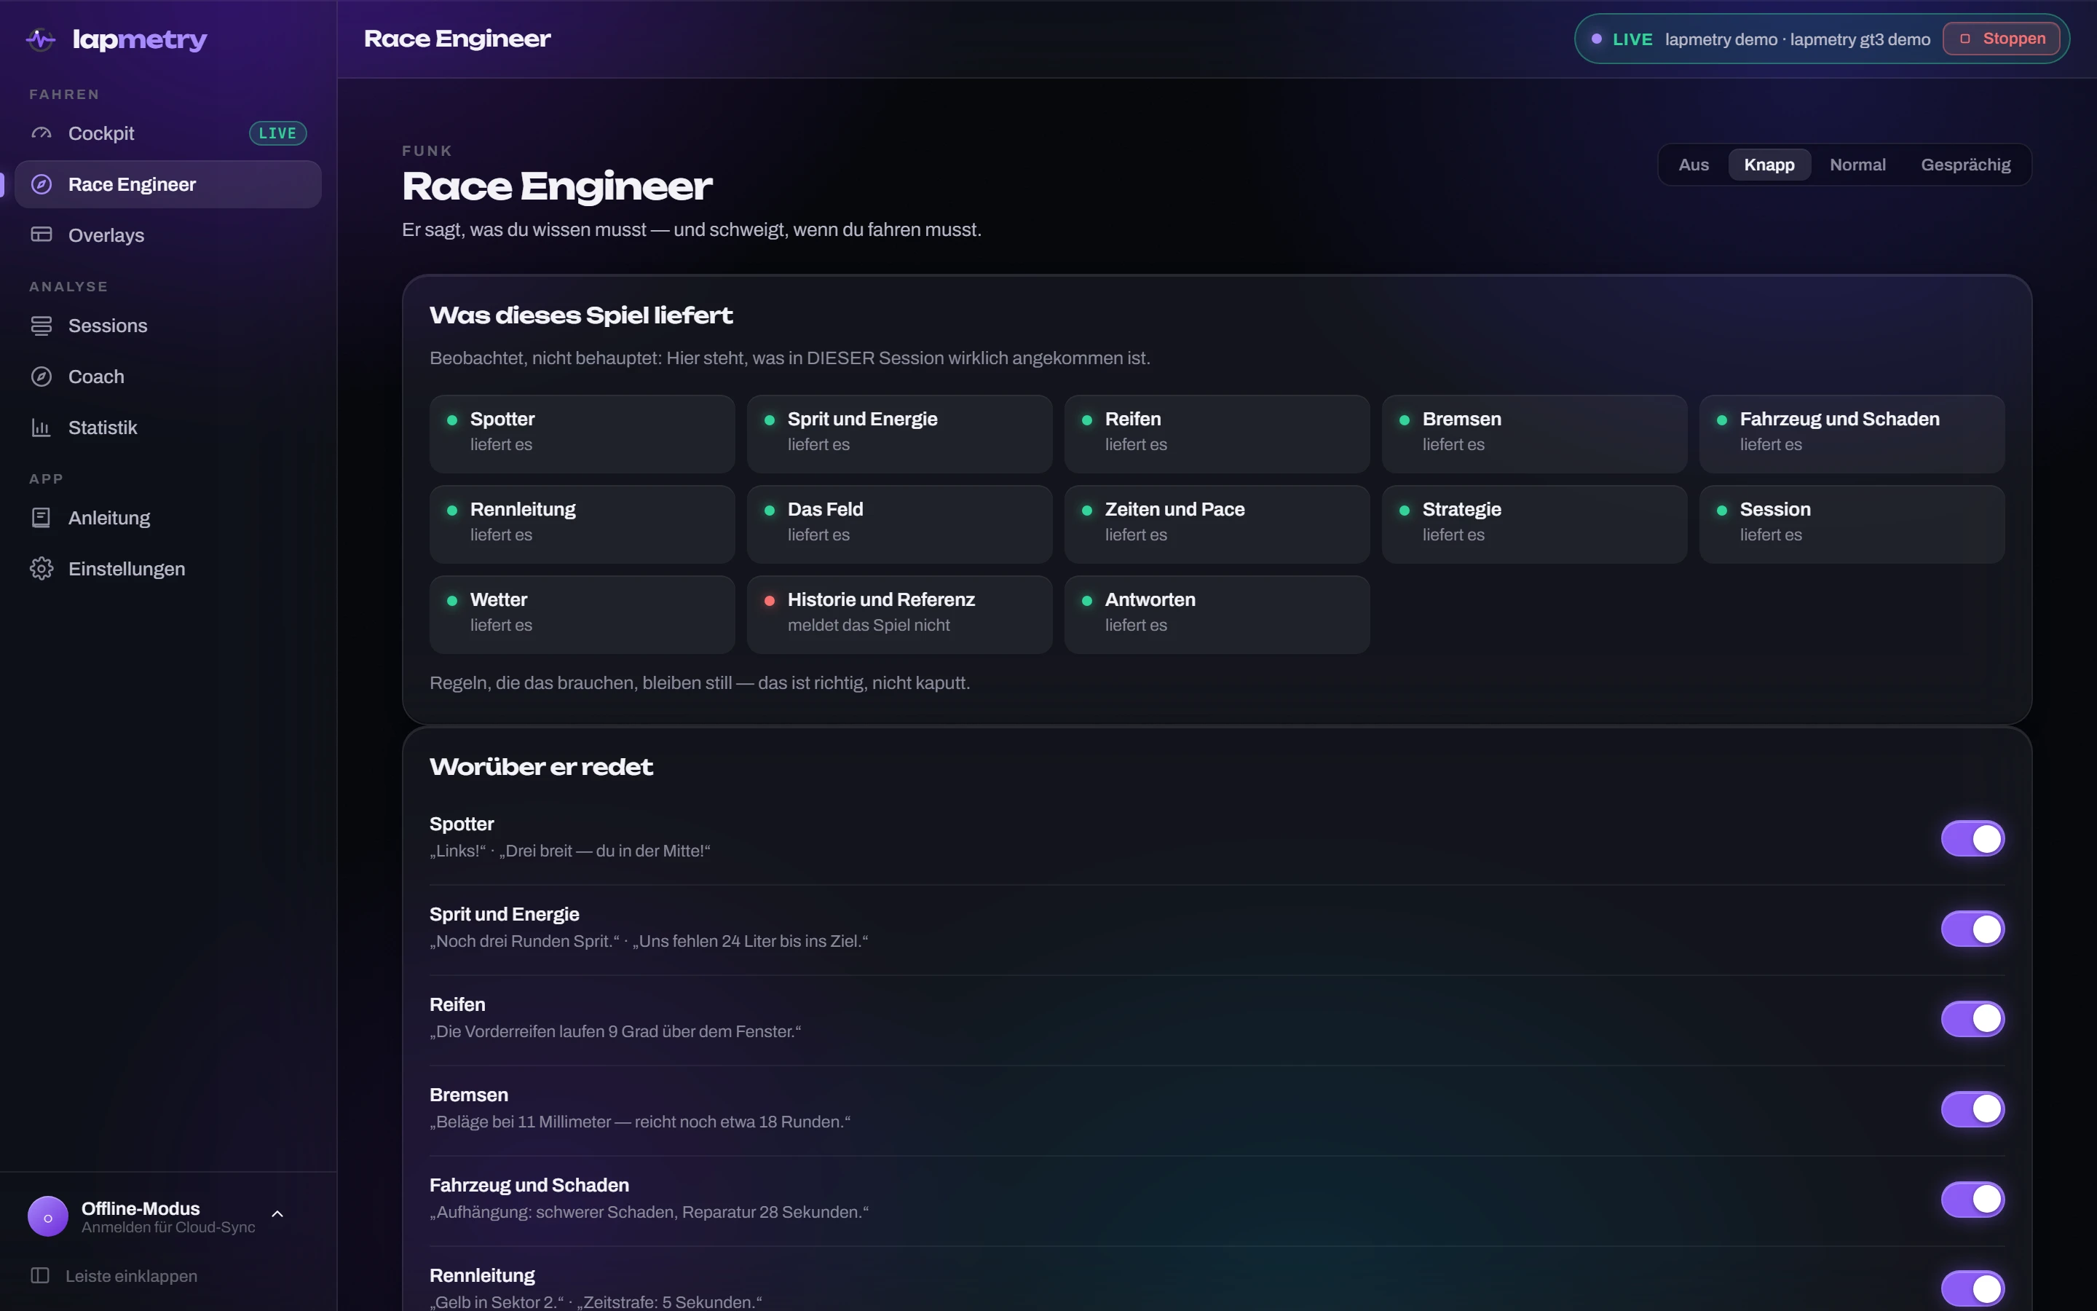The image size is (2097, 1311).
Task: Click the purple LIVE status dot in header
Action: (x=1597, y=39)
